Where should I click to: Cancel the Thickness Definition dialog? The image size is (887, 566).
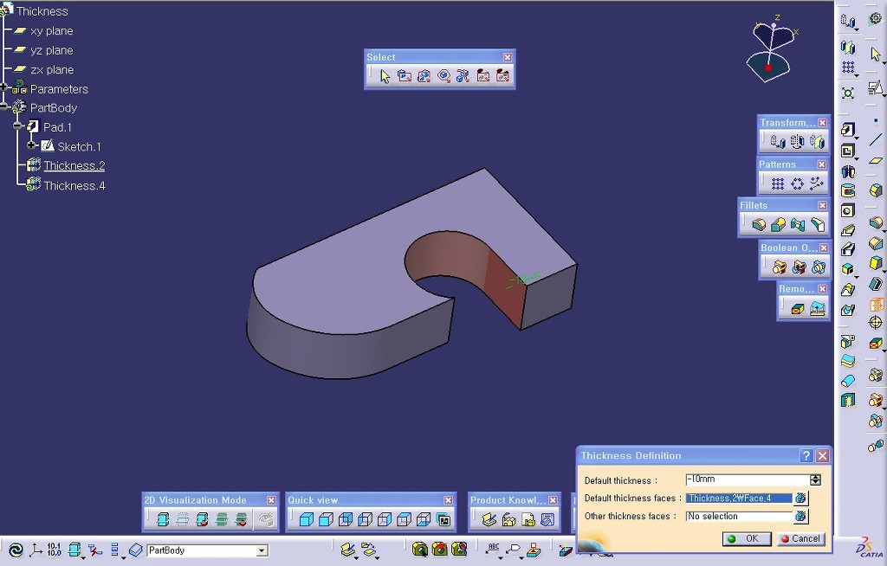(x=800, y=538)
